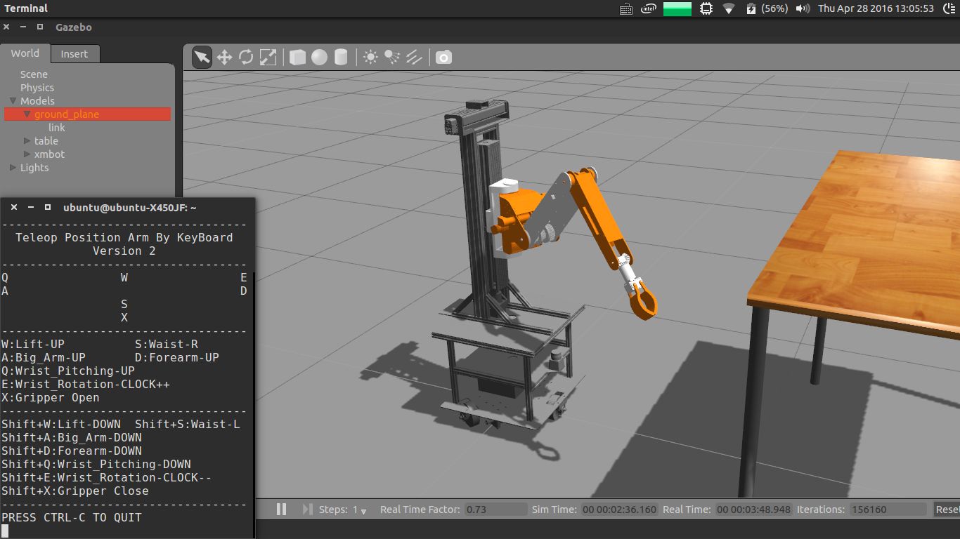
Task: Open the green system load indicator
Action: tap(677, 8)
